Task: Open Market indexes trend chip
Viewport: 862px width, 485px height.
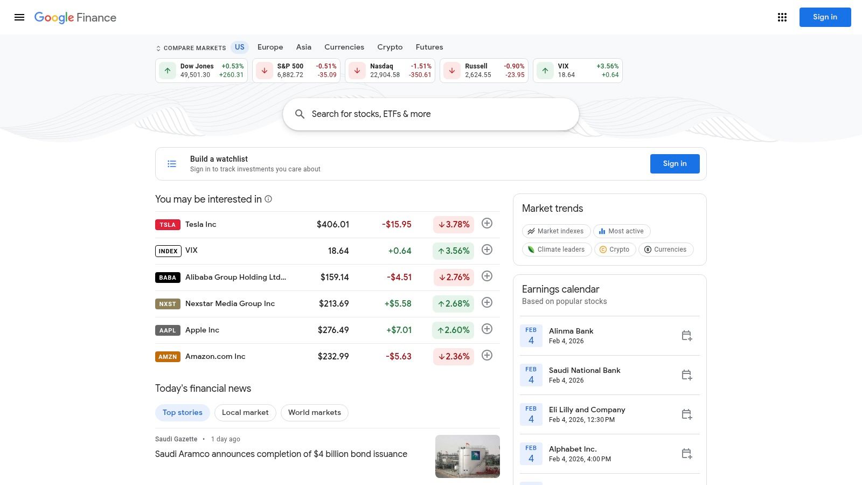Action: pyautogui.click(x=557, y=231)
